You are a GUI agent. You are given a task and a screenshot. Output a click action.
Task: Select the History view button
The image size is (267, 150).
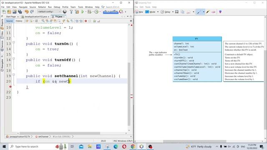click(x=19, y=21)
